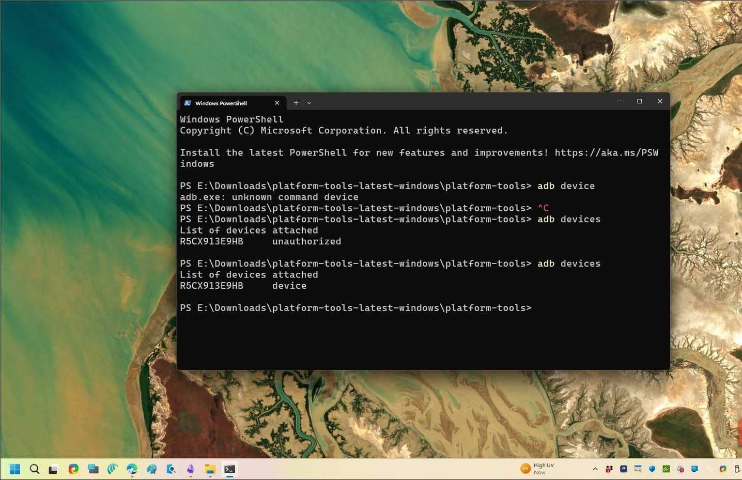Screen dimensions: 742x480
Task: Open the USB eject tray icon
Action: tap(737, 469)
